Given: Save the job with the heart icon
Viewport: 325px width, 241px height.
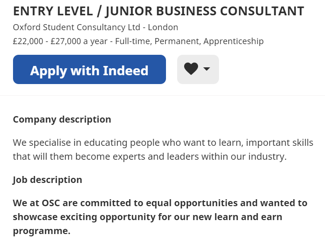Looking at the screenshot, I should pos(191,69).
